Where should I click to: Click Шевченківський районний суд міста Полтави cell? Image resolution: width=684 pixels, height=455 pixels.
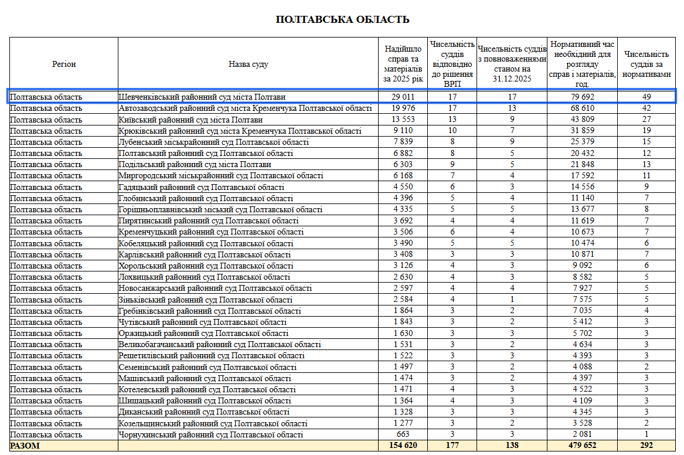tap(202, 97)
